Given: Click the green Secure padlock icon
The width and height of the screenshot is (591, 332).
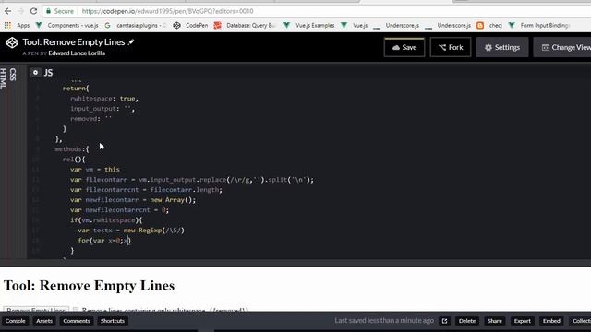Looking at the screenshot, I should coord(48,11).
